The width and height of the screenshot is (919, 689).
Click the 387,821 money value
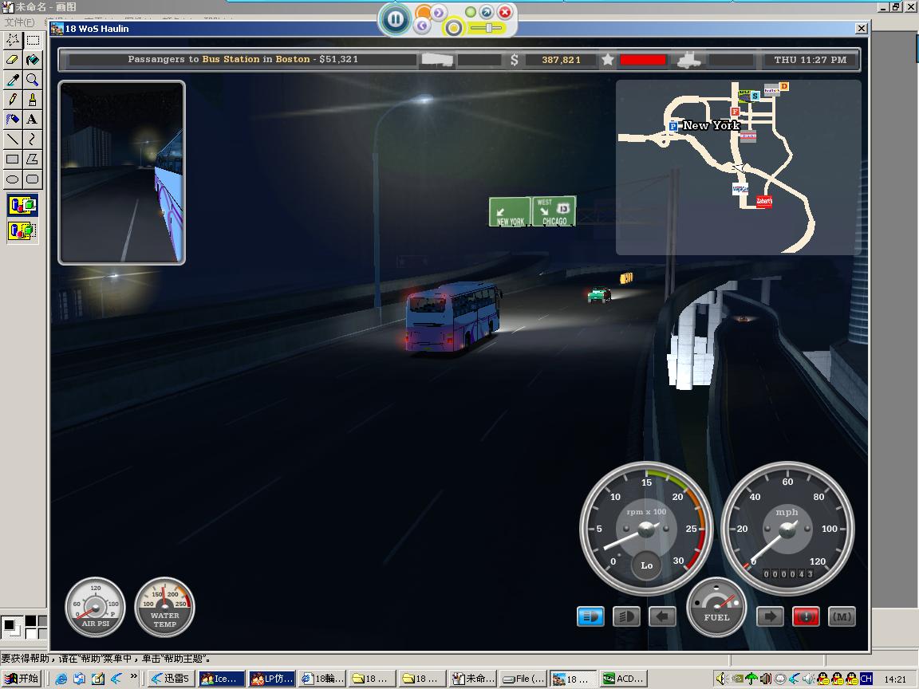pos(561,60)
